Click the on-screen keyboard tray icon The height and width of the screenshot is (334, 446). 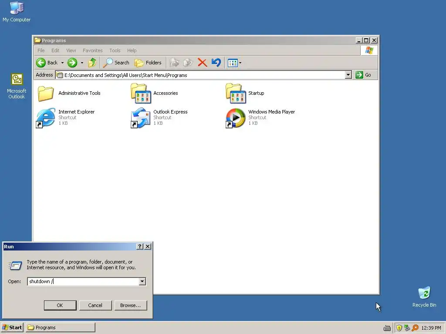pyautogui.click(x=387, y=328)
